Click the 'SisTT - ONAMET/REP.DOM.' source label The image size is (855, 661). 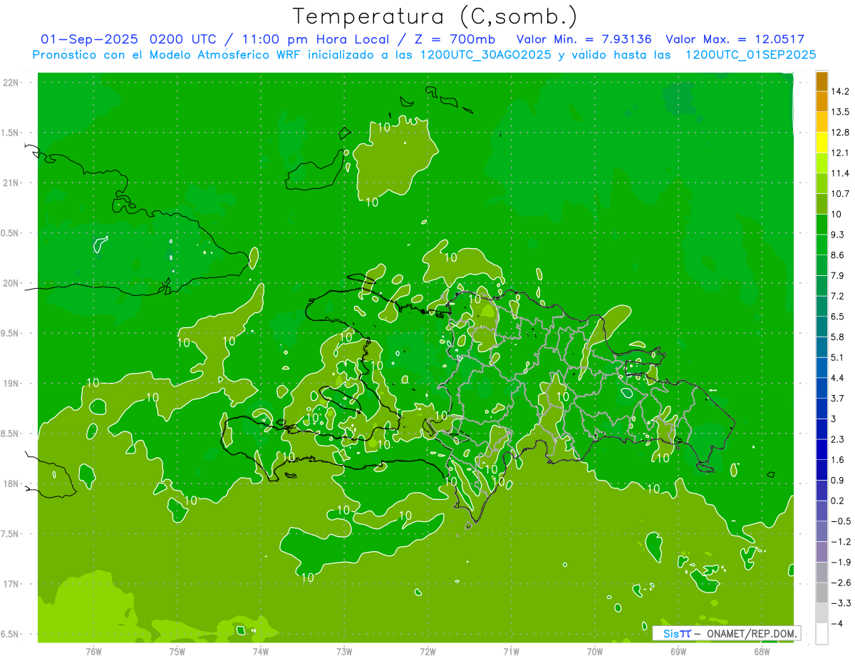[726, 633]
